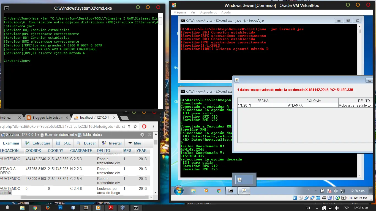
Task: Click VM tray power plug icon
Action: point(322,191)
